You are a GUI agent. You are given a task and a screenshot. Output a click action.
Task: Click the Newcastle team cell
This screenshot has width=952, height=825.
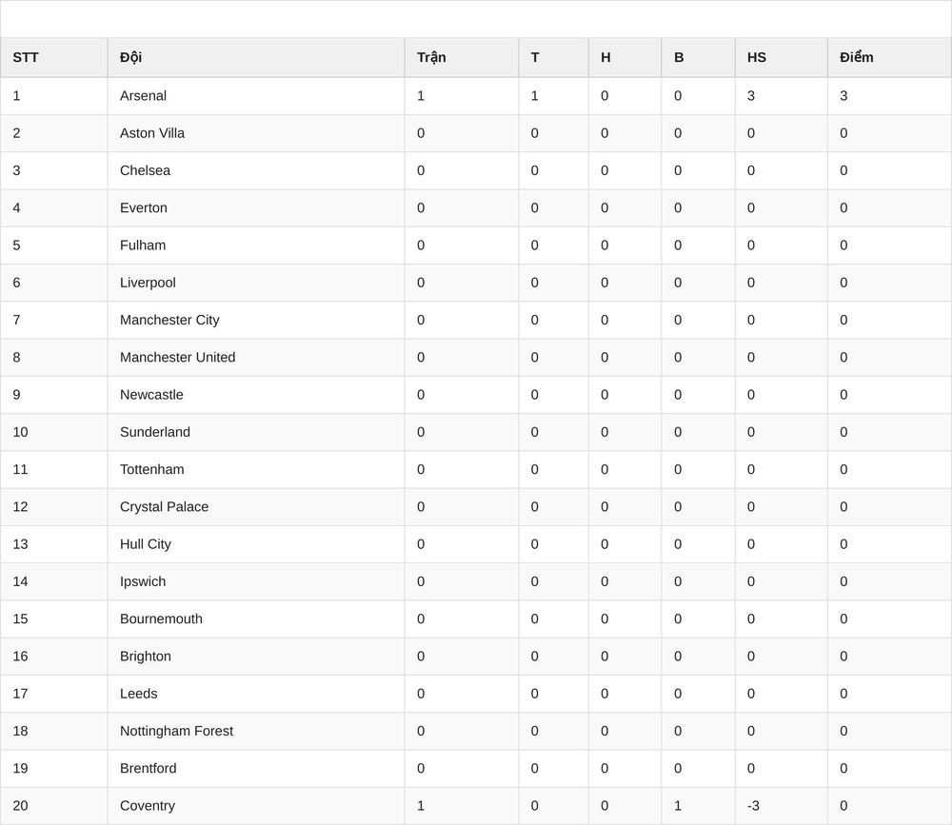coord(256,395)
